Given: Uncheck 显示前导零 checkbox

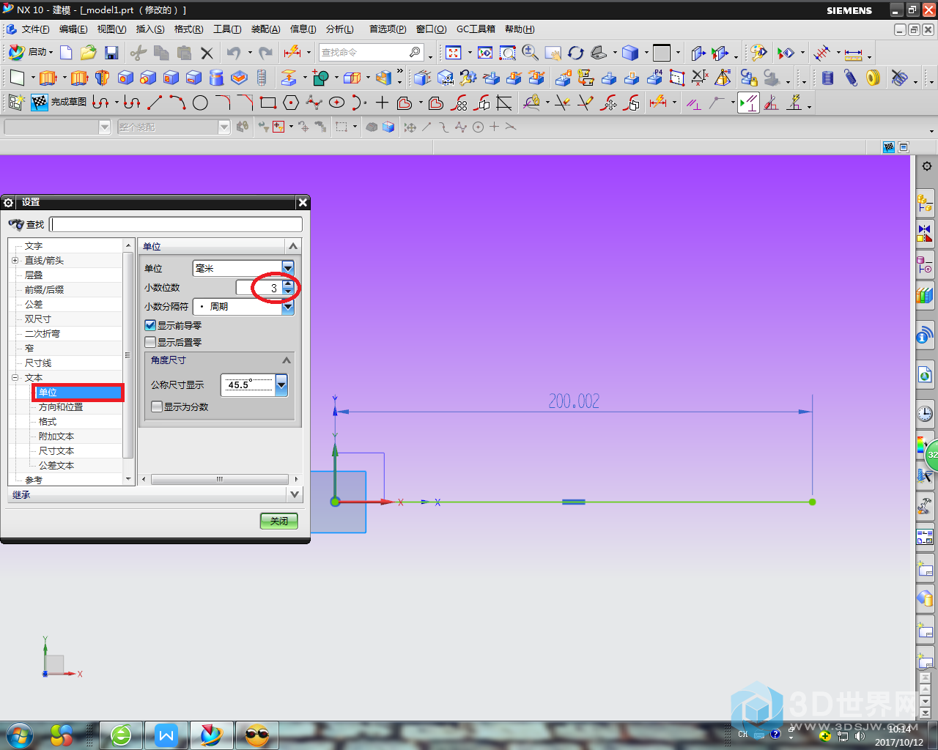Looking at the screenshot, I should pos(150,325).
